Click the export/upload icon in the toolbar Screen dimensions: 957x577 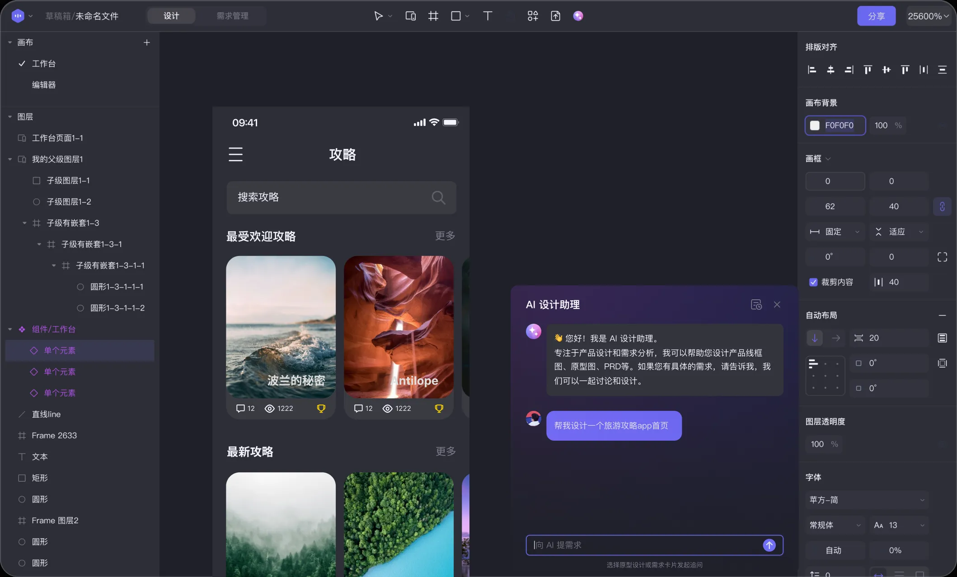556,16
